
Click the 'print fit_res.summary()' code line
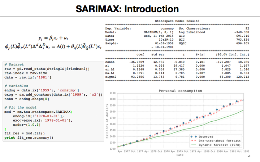coord(29,138)
